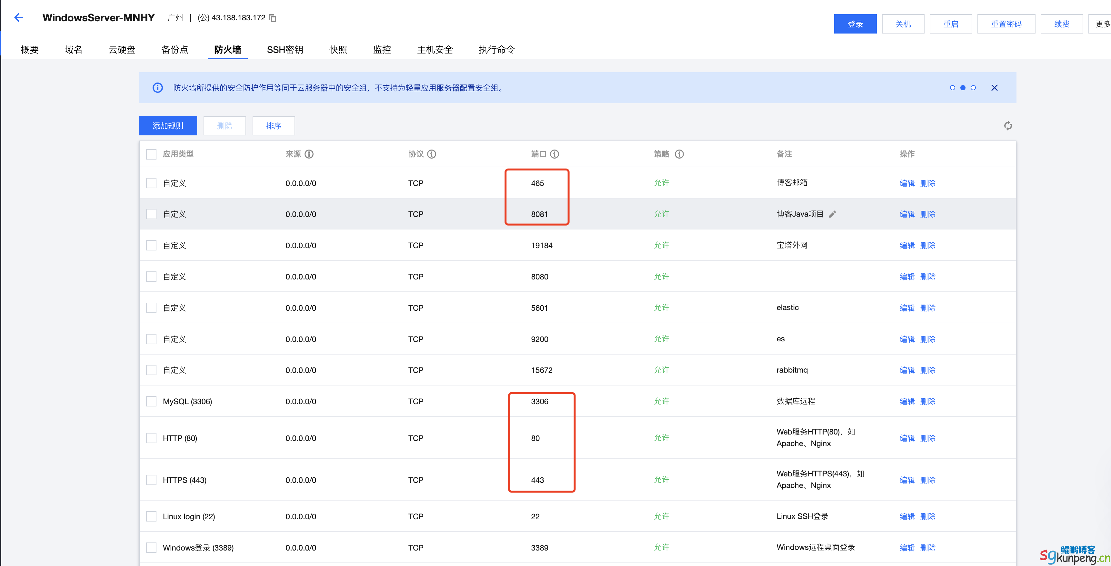The image size is (1111, 566).
Task: Check the port 5601 rule checkbox
Action: pos(151,308)
